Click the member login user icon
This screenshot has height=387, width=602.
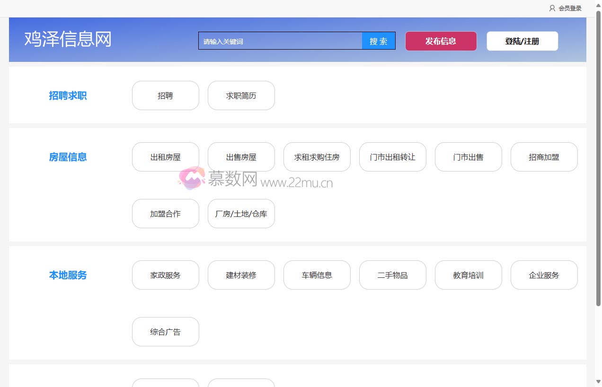552,8
